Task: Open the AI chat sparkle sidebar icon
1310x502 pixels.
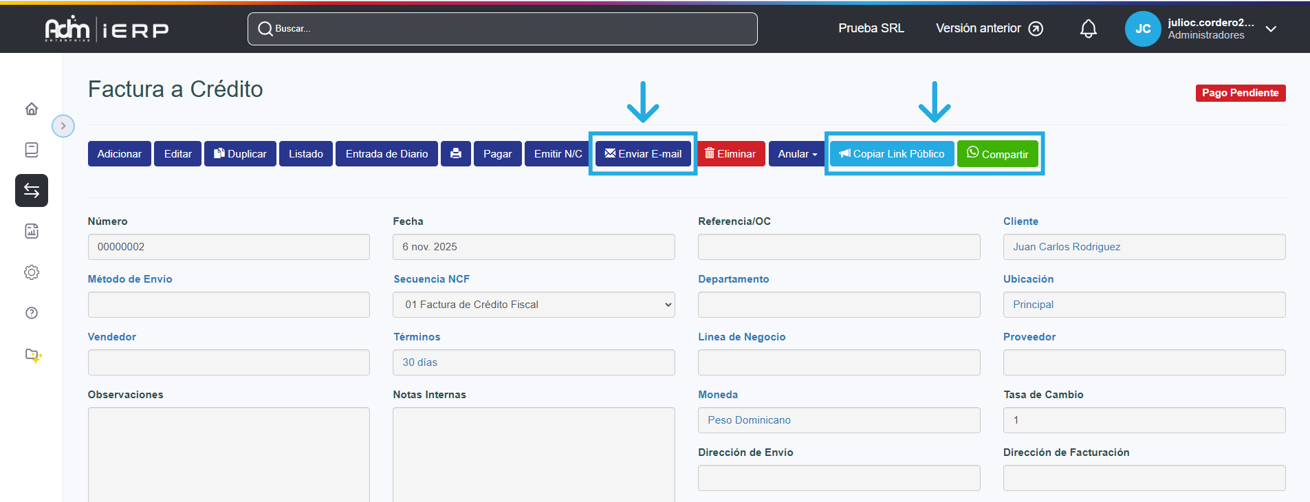Action: (33, 355)
